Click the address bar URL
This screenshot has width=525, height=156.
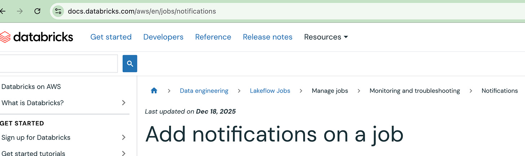click(142, 11)
